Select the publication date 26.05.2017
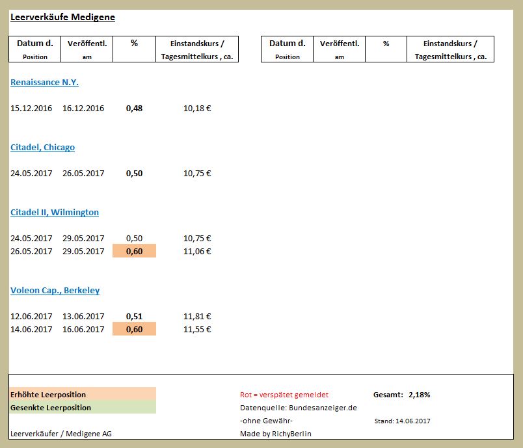Screen dimensions: 523x448 [x=83, y=174]
